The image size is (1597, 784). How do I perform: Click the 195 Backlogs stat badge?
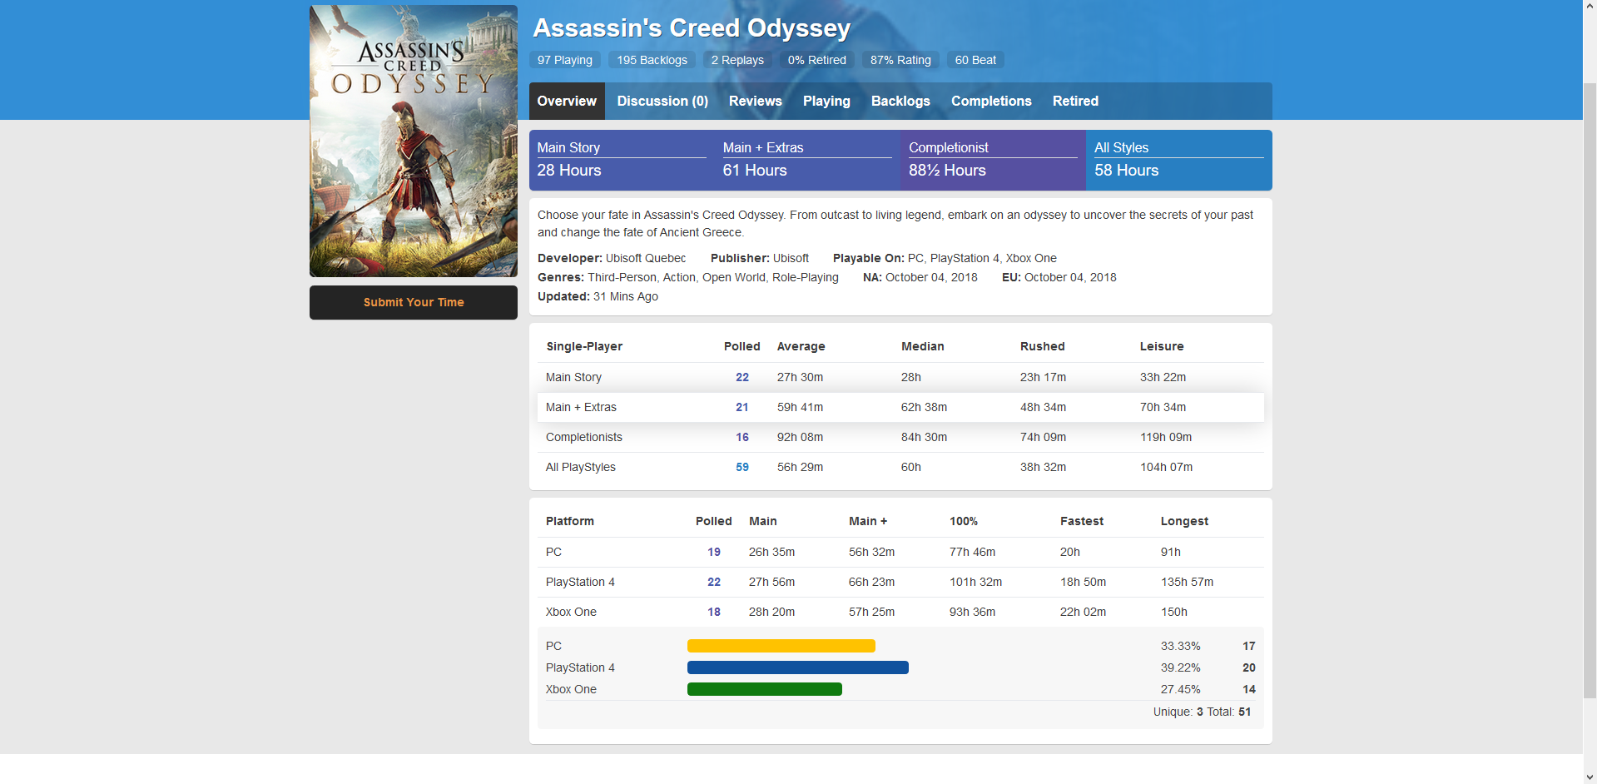tap(652, 60)
